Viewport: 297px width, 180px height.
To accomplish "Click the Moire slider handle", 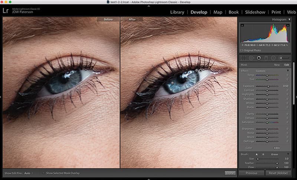I will [267, 137].
